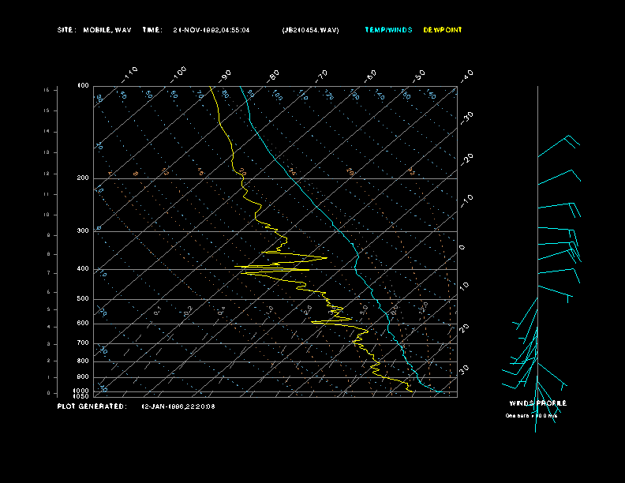This screenshot has height=483, width=625.
Task: Click the 1050 pressure level label
Action: 81,396
